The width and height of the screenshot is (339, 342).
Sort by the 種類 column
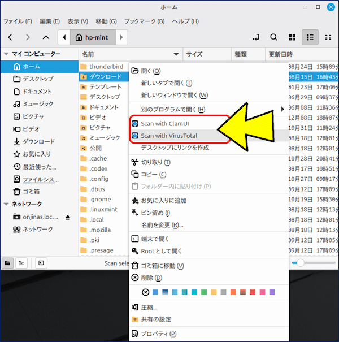(x=248, y=54)
